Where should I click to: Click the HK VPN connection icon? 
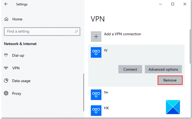tap(96, 110)
